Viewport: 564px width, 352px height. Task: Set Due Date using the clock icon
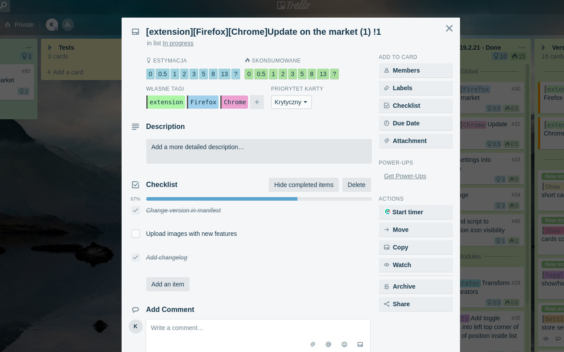coord(386,123)
